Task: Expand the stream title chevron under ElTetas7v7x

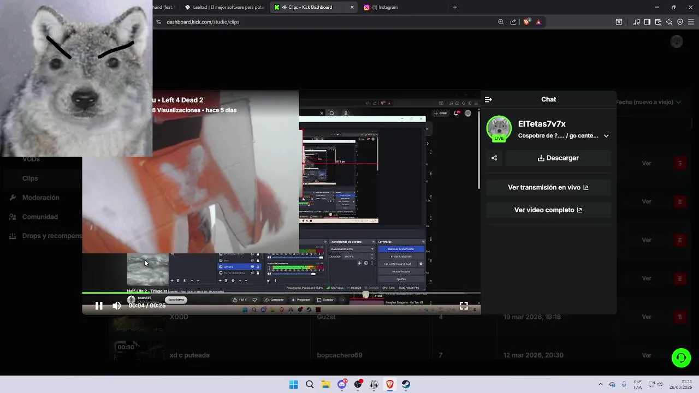Action: tap(606, 136)
